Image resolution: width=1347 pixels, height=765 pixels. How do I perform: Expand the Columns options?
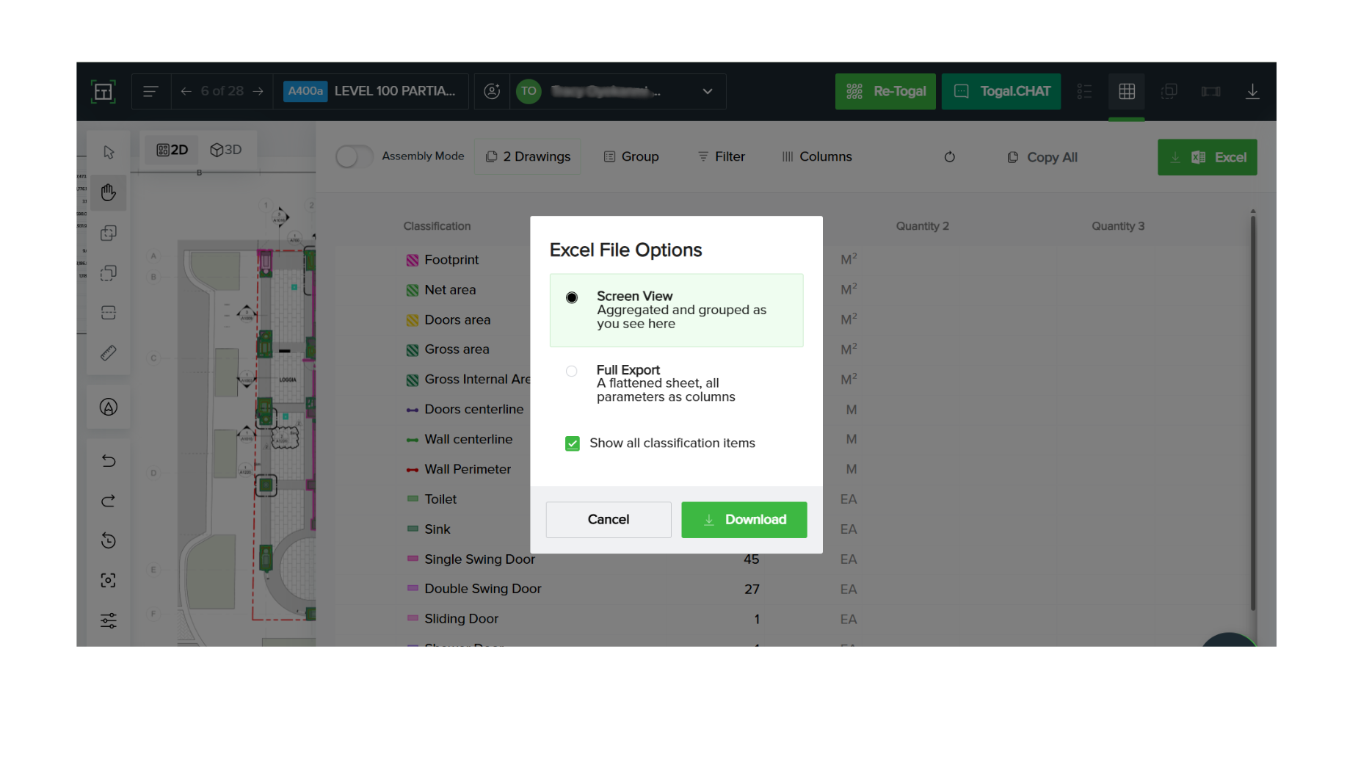click(x=816, y=156)
